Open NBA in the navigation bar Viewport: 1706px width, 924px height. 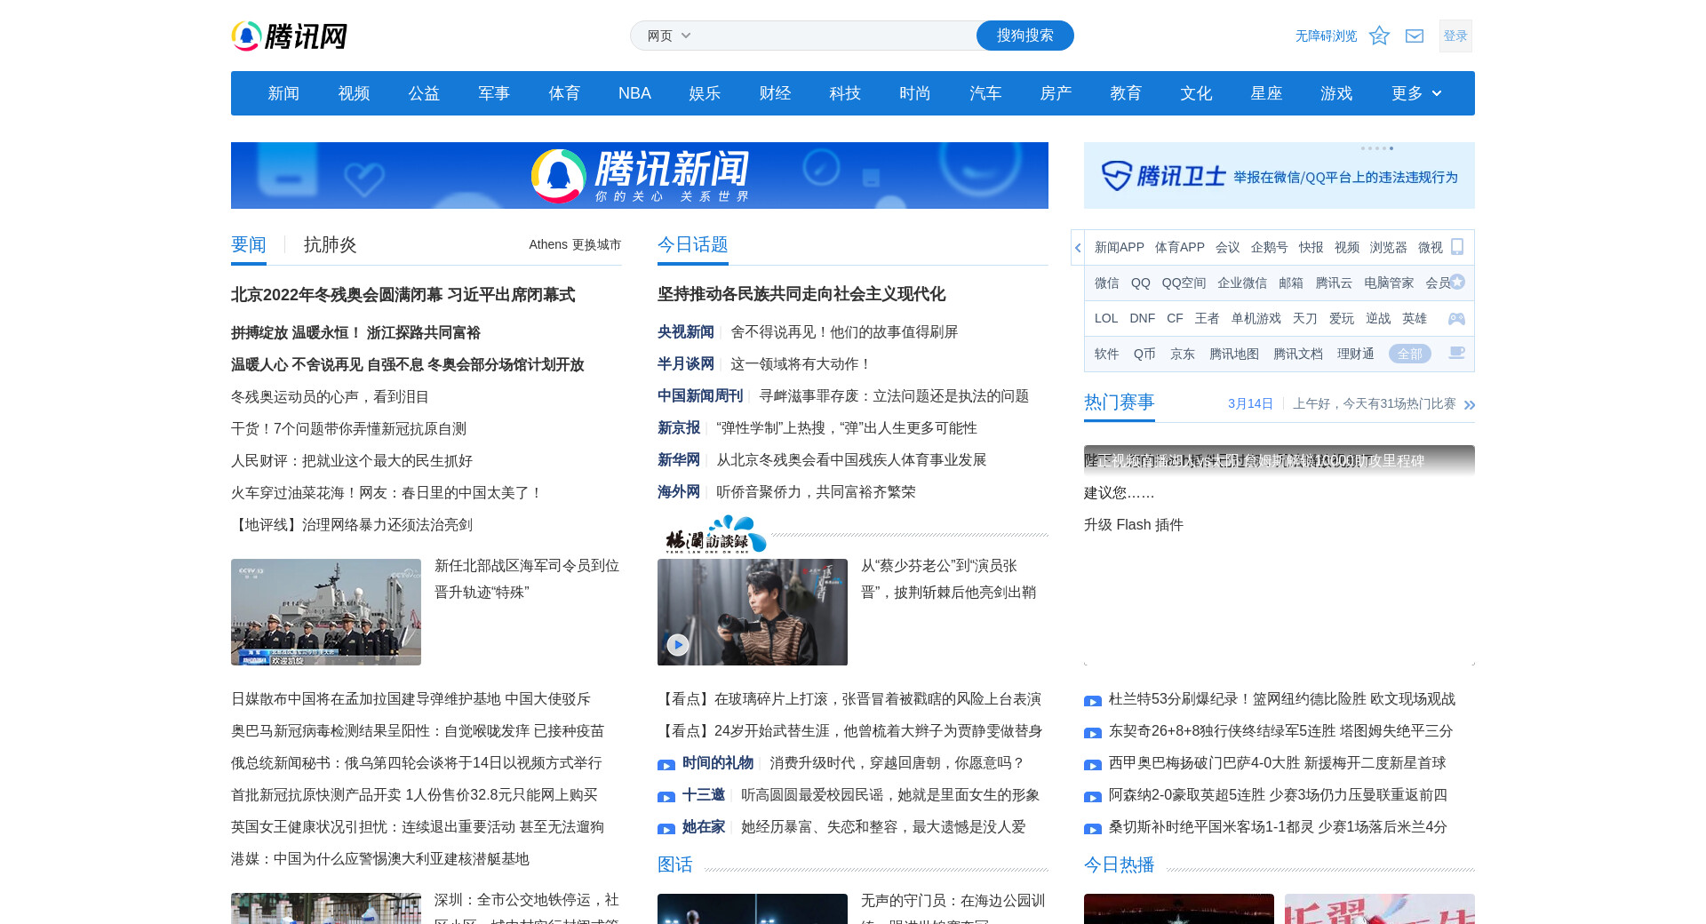634,93
